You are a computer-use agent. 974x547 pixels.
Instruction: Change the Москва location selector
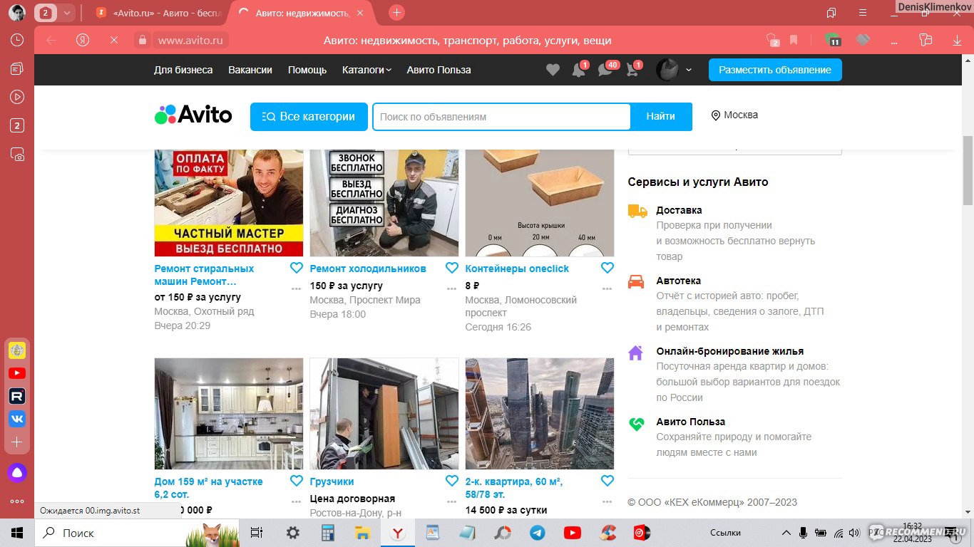(x=734, y=115)
